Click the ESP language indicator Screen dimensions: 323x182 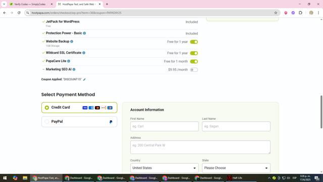pyautogui.click(x=294, y=178)
